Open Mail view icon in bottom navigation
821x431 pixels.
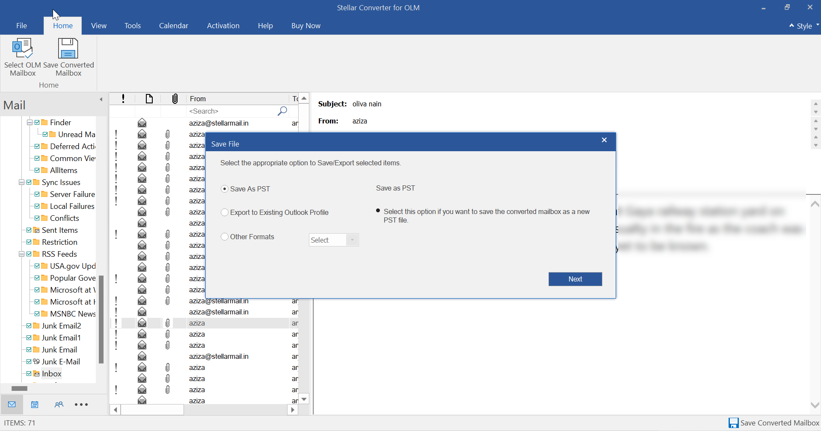tap(12, 405)
